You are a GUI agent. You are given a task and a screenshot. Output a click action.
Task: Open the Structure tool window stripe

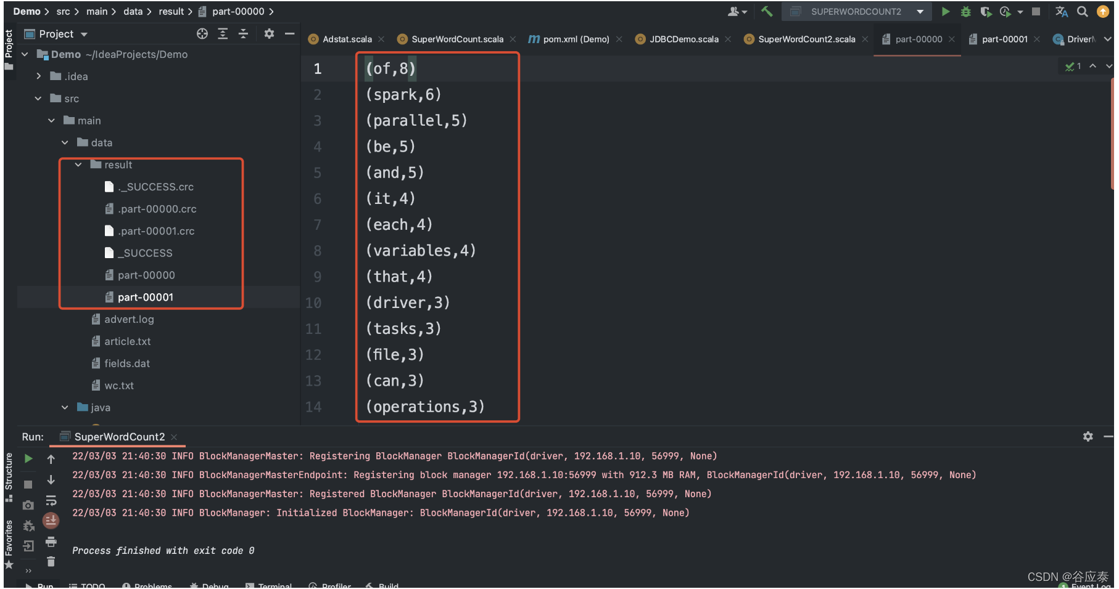[9, 477]
